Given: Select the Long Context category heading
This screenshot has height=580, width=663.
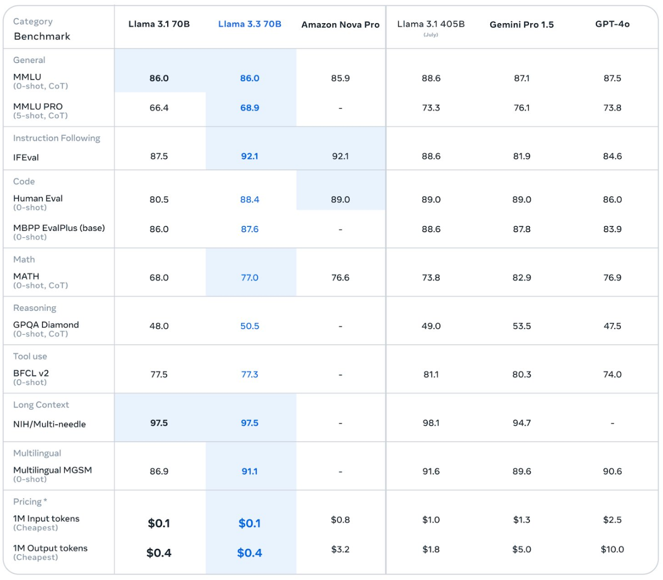Looking at the screenshot, I should (x=41, y=405).
